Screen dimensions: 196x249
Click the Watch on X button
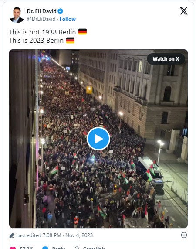166,59
